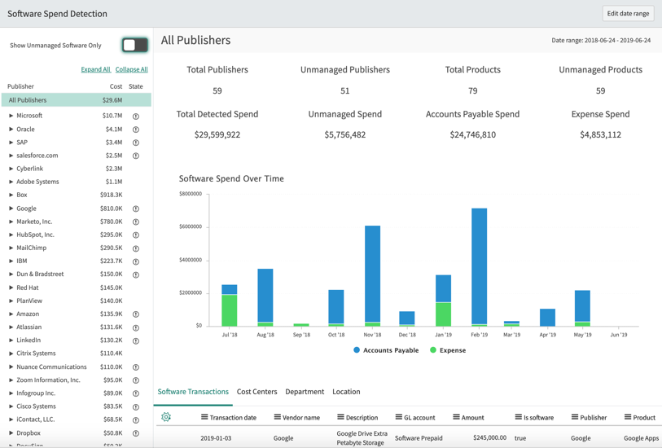
Task: Click the Collapse All link
Action: click(132, 69)
